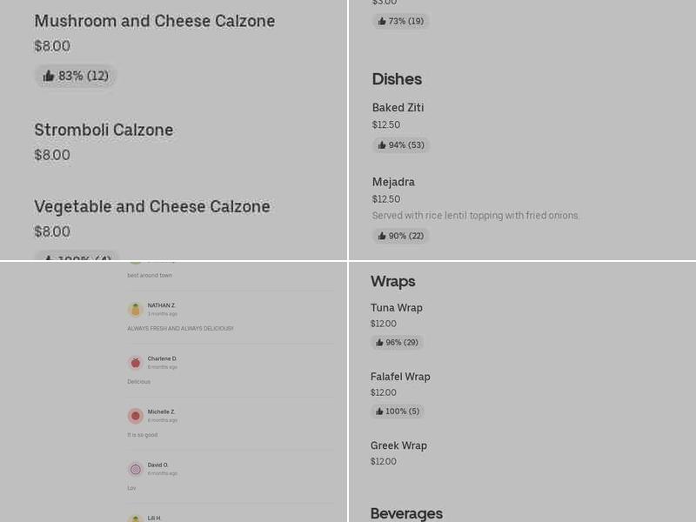Viewport: 696px width, 522px height.
Task: Expand the Wraps section heading
Action: (x=392, y=281)
